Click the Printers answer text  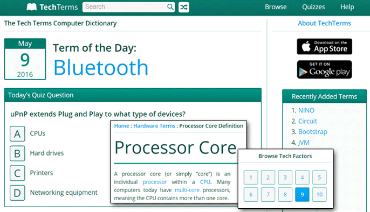point(42,173)
